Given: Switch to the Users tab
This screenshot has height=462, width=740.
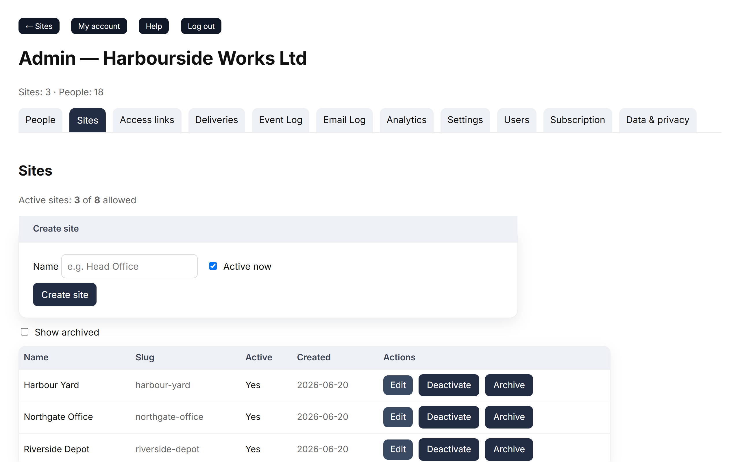Looking at the screenshot, I should coord(517,120).
